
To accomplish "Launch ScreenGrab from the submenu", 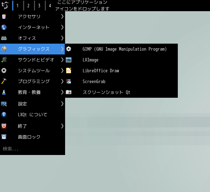I will 121,81.
